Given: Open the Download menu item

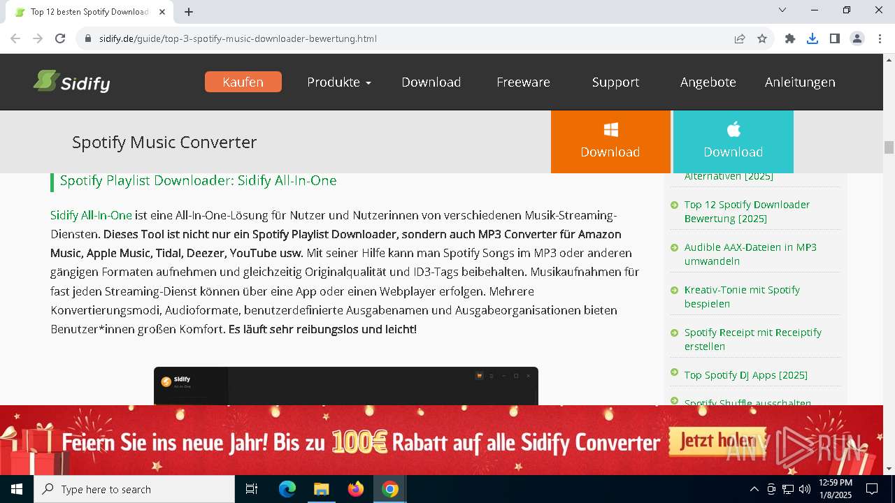Looking at the screenshot, I should pyautogui.click(x=431, y=82).
